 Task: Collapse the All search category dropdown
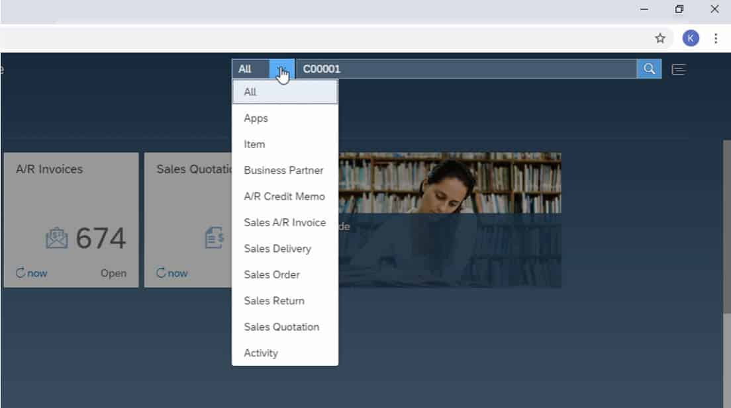coord(281,69)
